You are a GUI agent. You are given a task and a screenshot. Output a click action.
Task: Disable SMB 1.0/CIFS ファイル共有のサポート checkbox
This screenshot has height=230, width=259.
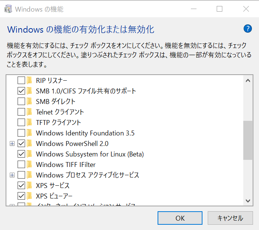click(x=21, y=91)
